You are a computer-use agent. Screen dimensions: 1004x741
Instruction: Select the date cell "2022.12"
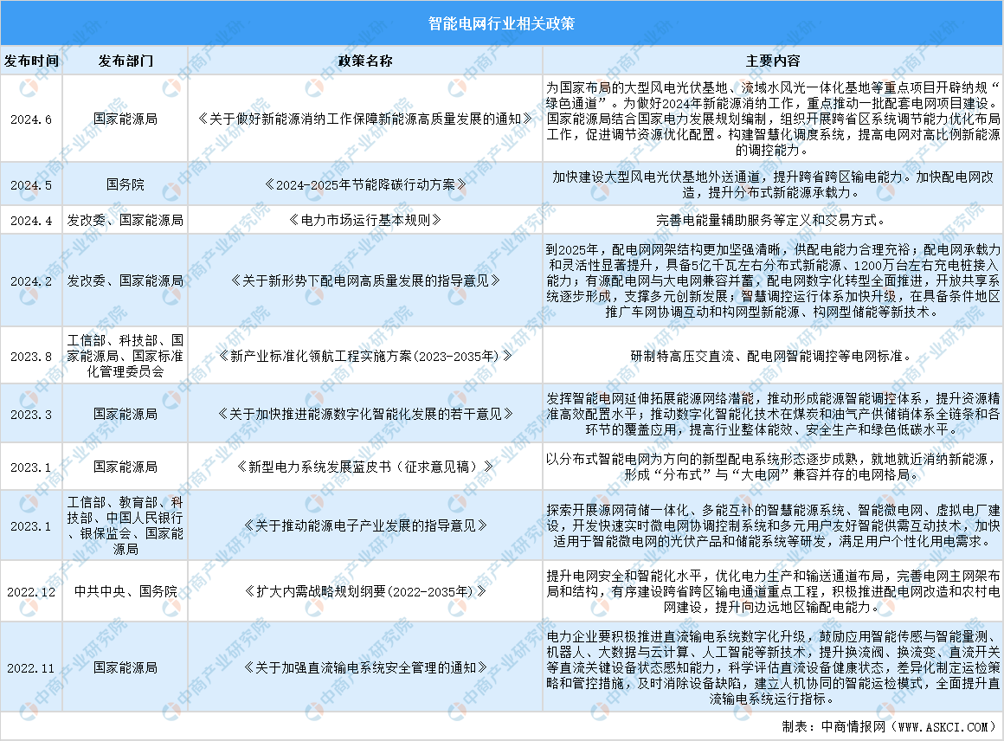pyautogui.click(x=31, y=592)
